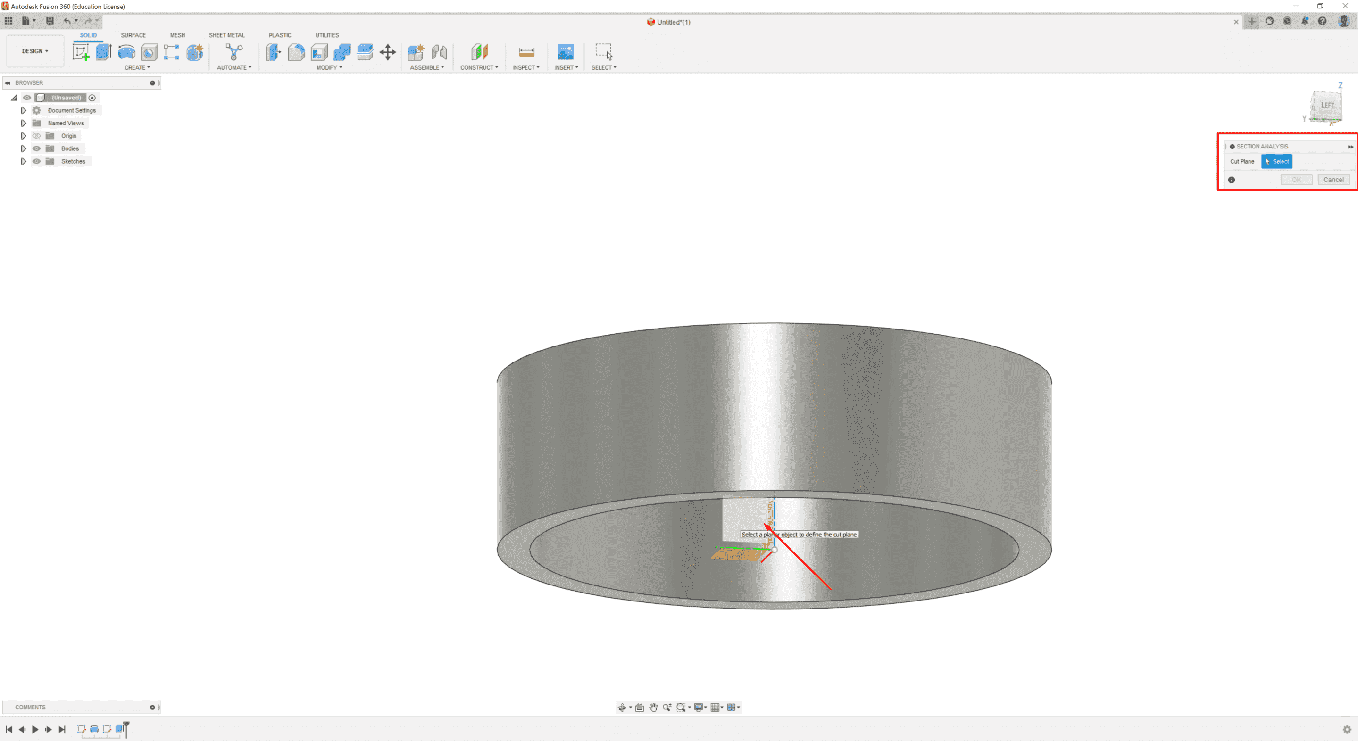This screenshot has width=1358, height=741.
Task: Open the CONSTRUCT dropdown menu
Action: pos(479,67)
